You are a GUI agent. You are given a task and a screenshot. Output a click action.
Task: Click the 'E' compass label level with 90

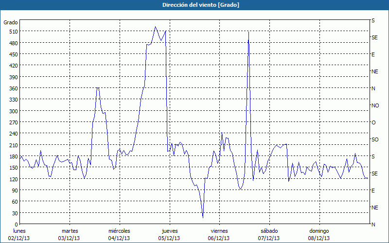pos(373,191)
